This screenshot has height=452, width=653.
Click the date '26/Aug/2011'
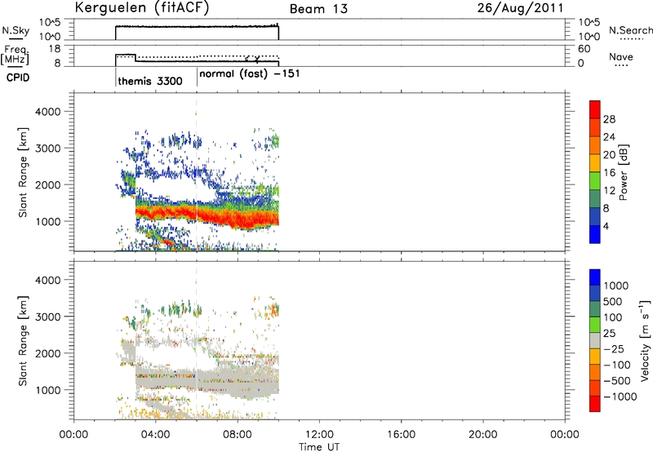tap(521, 8)
